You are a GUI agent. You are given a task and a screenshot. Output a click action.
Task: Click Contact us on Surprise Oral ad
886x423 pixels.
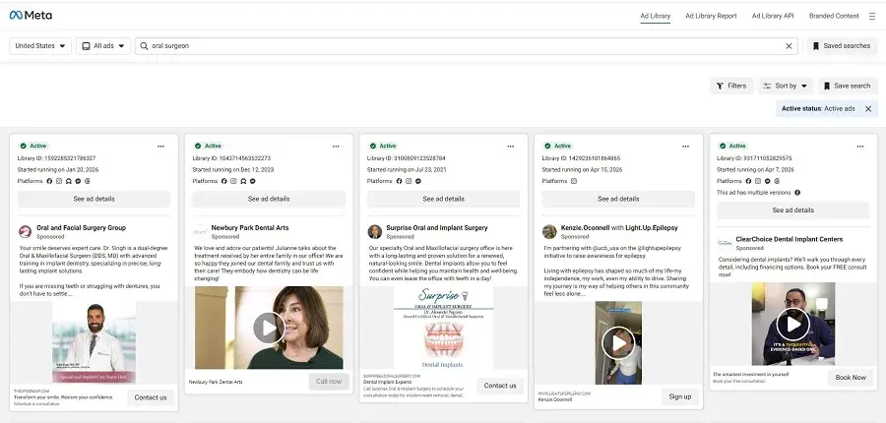(500, 386)
